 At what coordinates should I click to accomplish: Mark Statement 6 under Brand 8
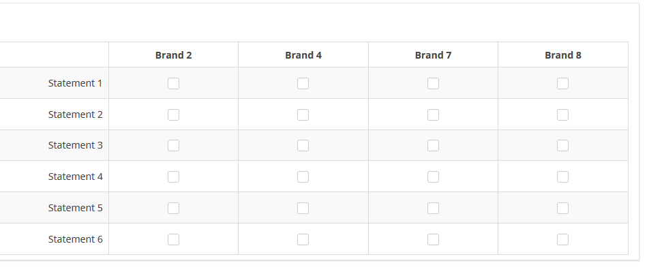[x=562, y=239]
